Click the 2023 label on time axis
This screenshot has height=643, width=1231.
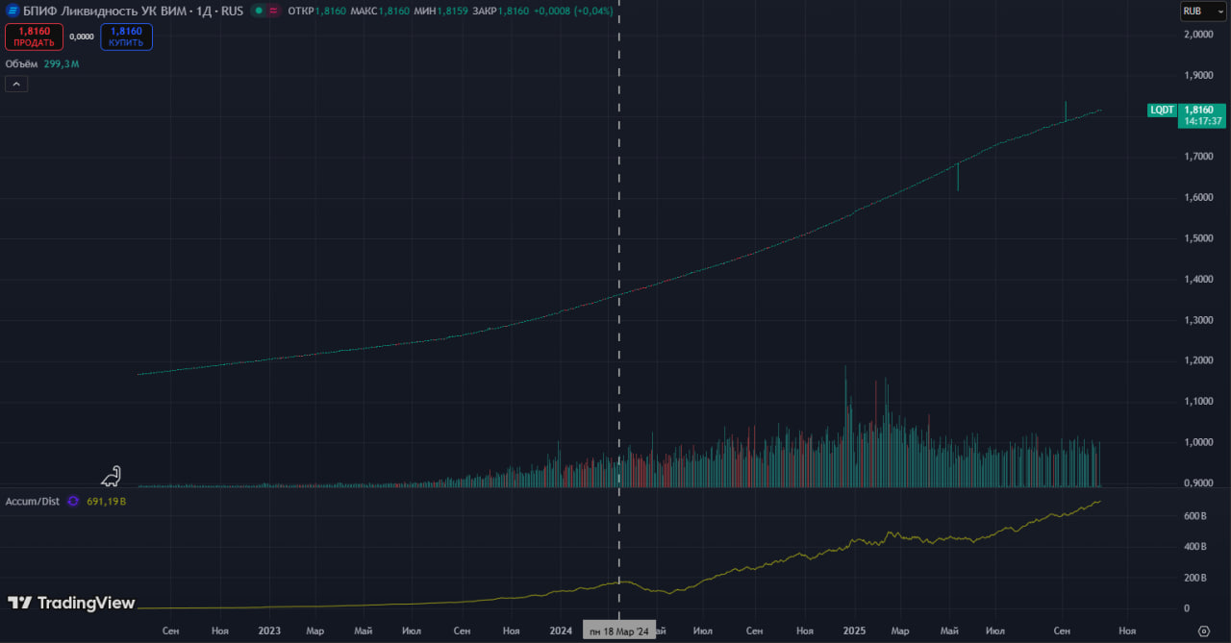pos(269,631)
